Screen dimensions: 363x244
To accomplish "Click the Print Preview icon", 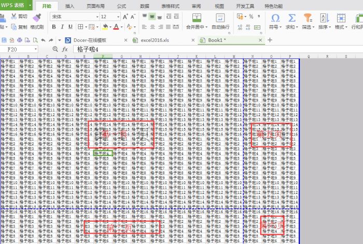I will click(35, 40).
